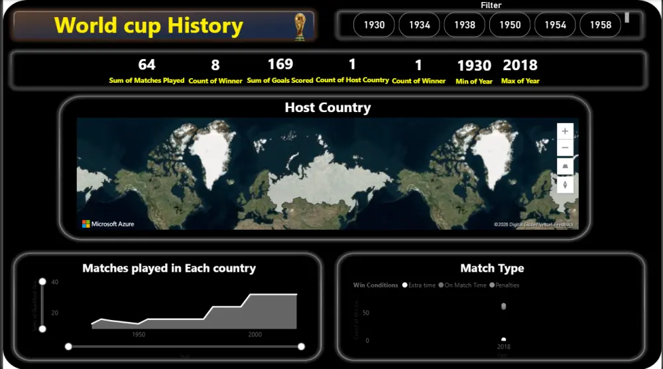Filter by year 1934

(420, 25)
